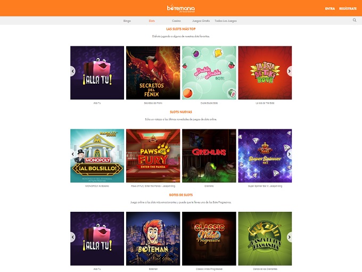The height and width of the screenshot is (272, 362).
Task: Show next games in Botes de Slots carousel
Action: click(289, 237)
